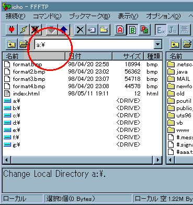
Task: Open the オプション(O) menu
Action: click(x=163, y=16)
